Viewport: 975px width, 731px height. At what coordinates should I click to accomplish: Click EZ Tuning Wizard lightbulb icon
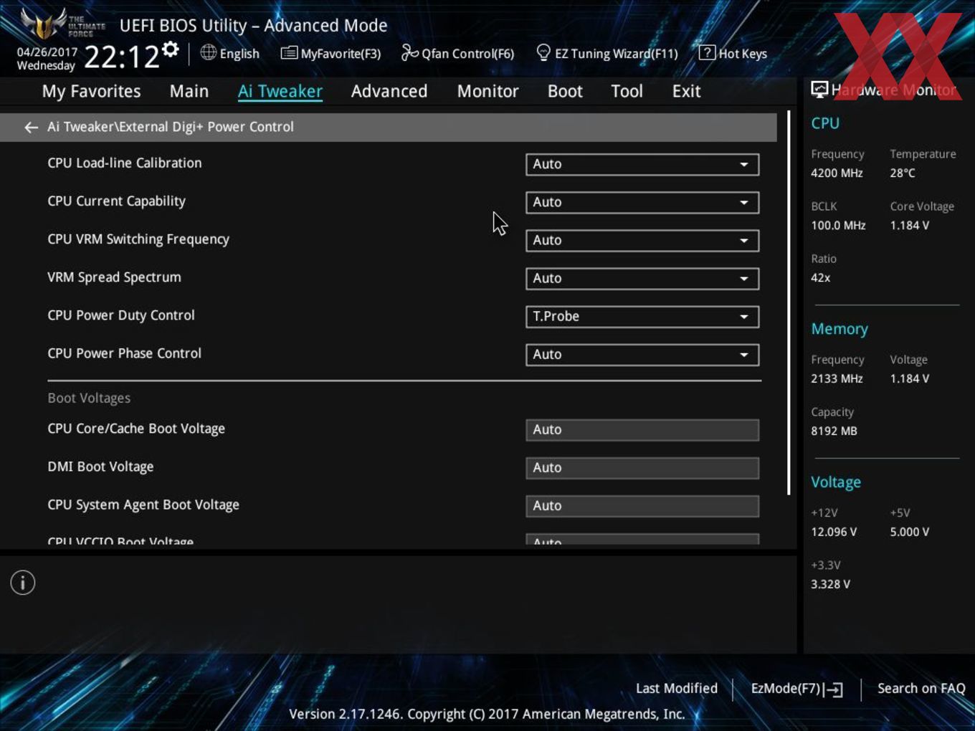[543, 52]
